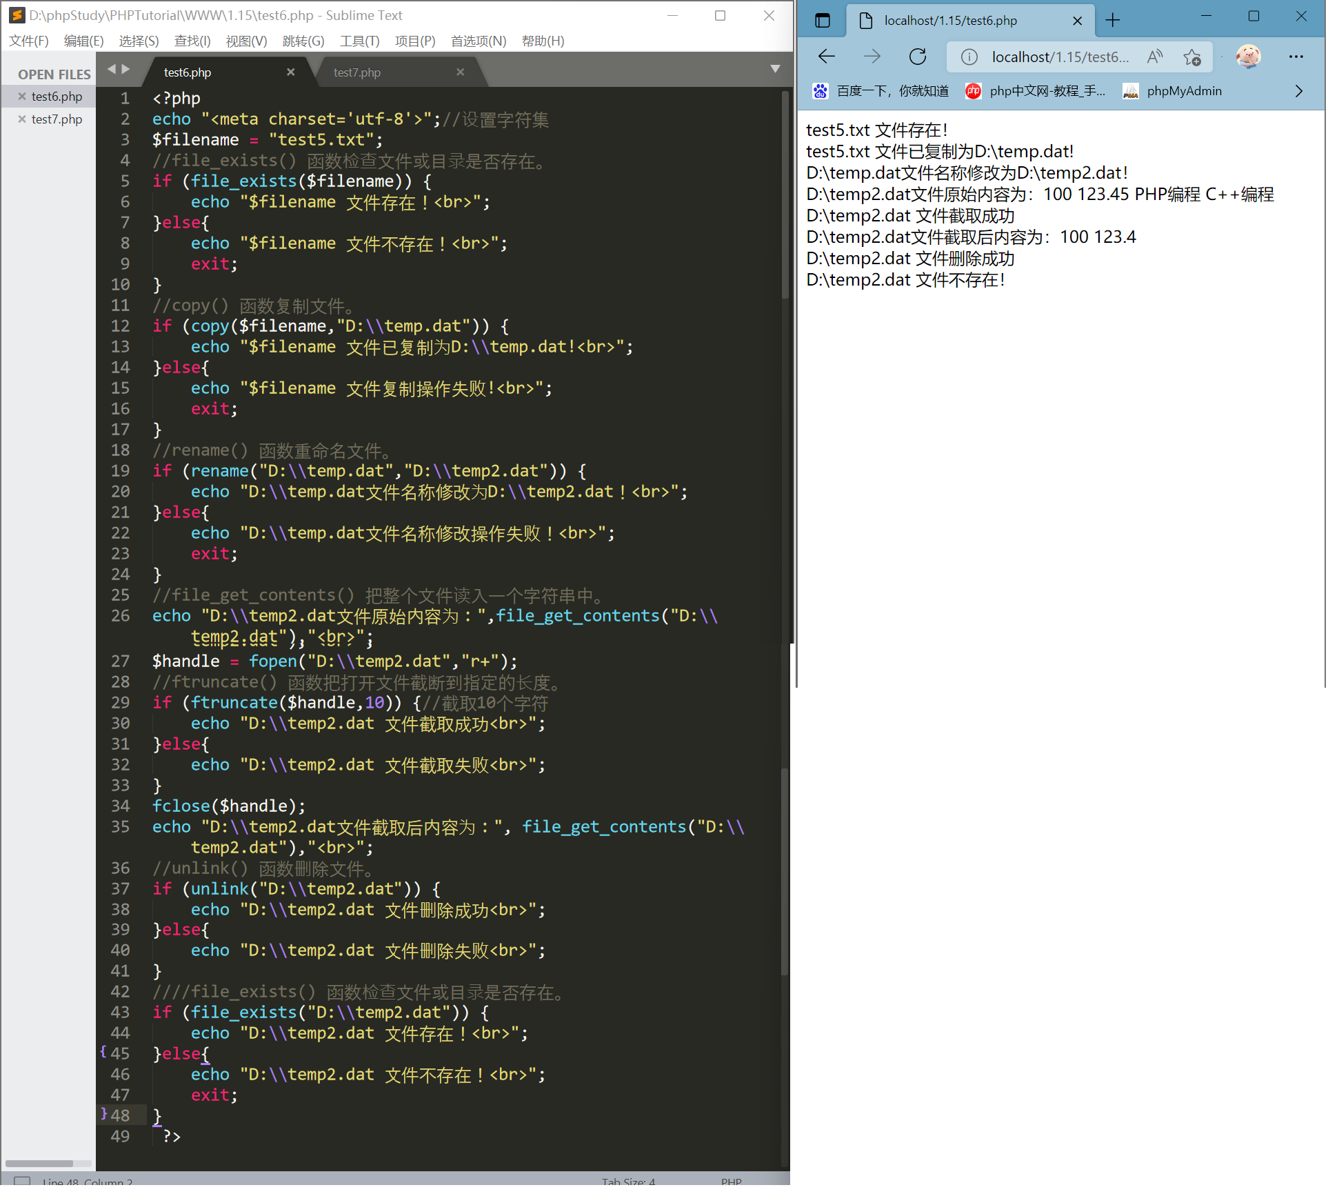Open a new browser tab
The height and width of the screenshot is (1203, 1328).
[1112, 21]
